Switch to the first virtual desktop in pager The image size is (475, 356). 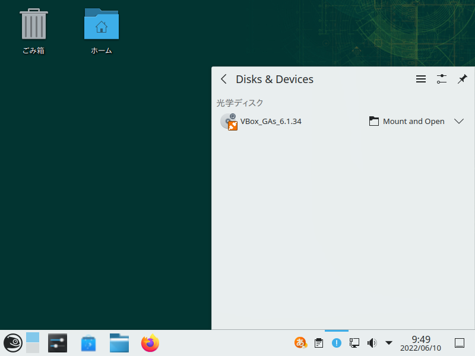33,337
